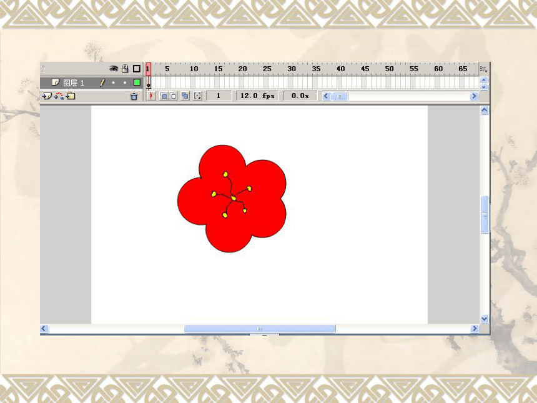Click frame 20 on the timeline ruler
Screen dimensions: 537x403
pyautogui.click(x=242, y=69)
